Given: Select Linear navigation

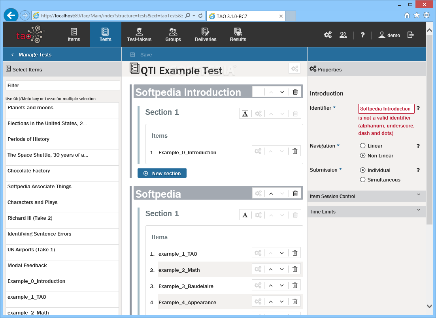Looking at the screenshot, I should (362, 146).
